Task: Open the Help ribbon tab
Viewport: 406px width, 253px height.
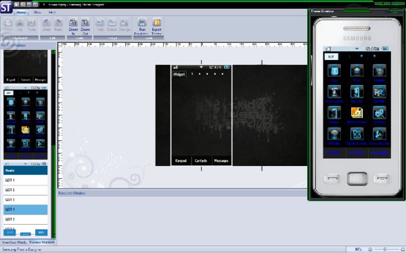Action: 52,12
